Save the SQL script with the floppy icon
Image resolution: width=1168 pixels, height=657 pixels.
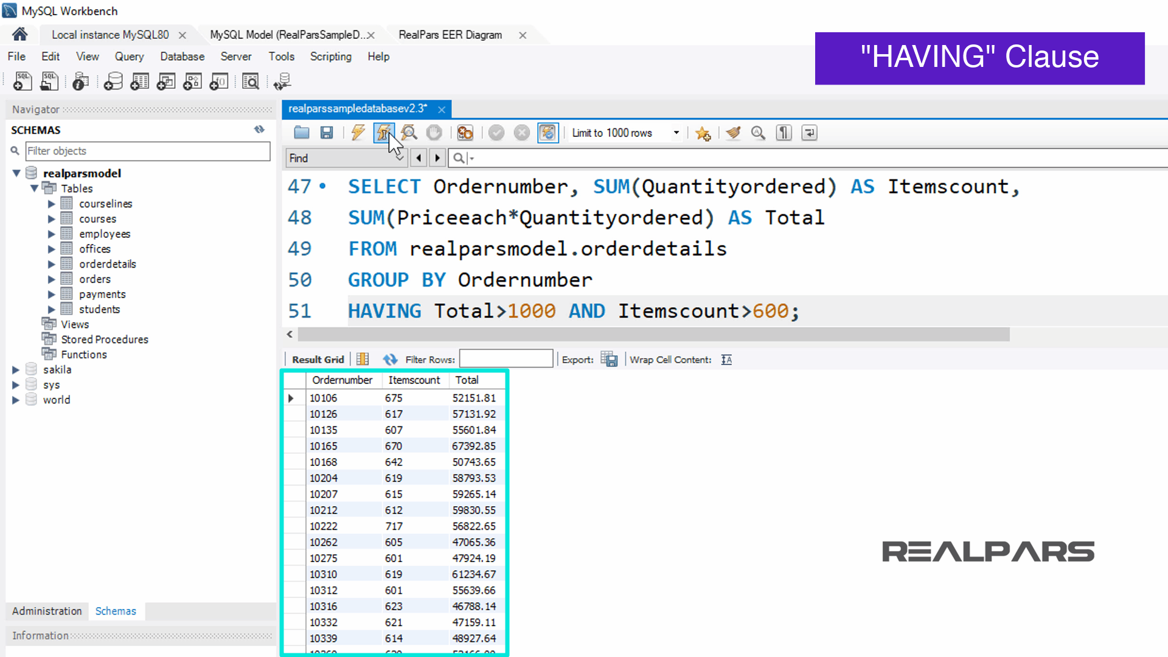tap(327, 133)
